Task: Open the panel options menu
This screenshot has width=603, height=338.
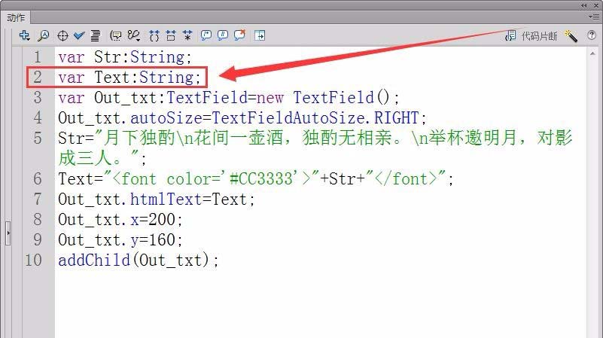Action: coord(593,17)
